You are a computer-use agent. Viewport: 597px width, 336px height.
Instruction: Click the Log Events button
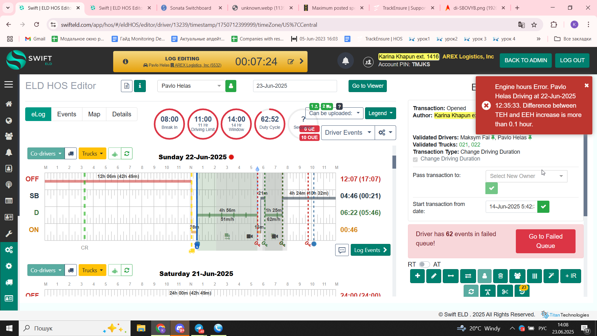point(370,250)
